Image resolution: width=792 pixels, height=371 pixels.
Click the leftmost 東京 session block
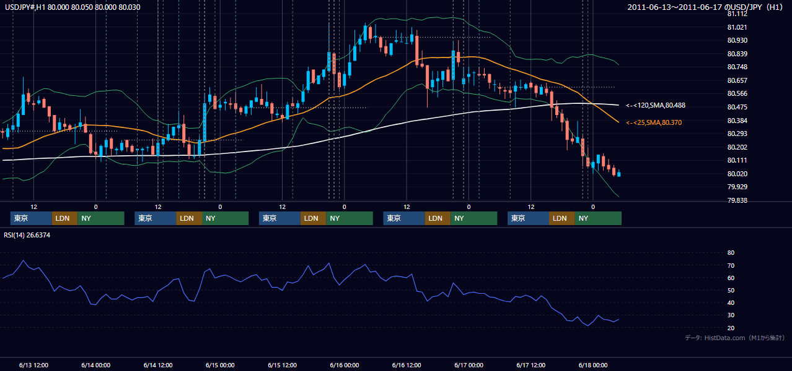coord(31,218)
